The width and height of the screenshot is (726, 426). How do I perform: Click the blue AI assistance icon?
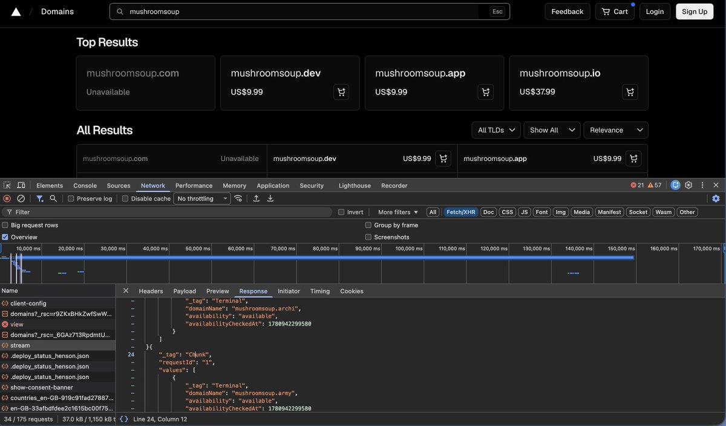click(676, 185)
